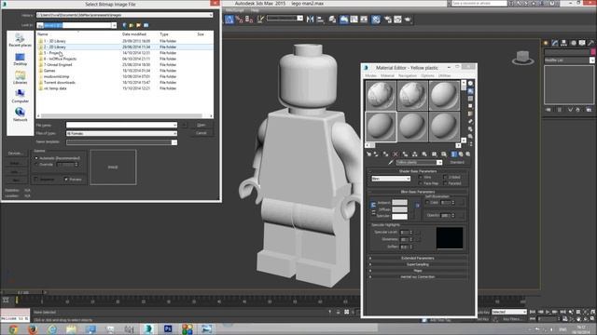Click Go to Parent icon in Material Editor
Image resolution: width=597 pixels, height=335 pixels.
[x=461, y=154]
